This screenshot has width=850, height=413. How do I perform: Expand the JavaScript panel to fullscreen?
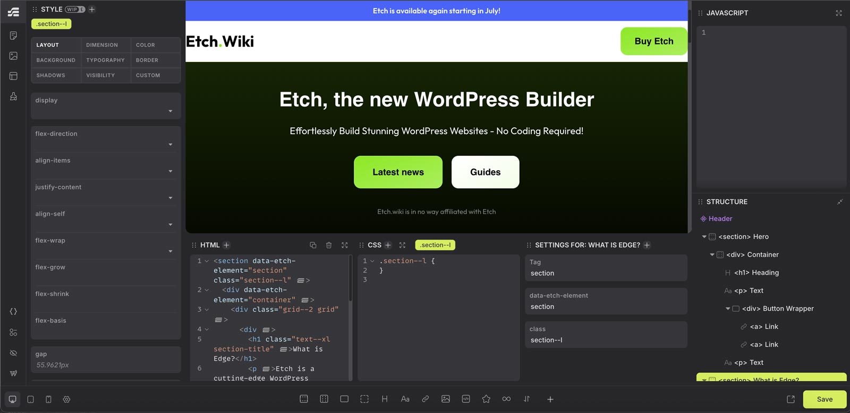(x=839, y=13)
